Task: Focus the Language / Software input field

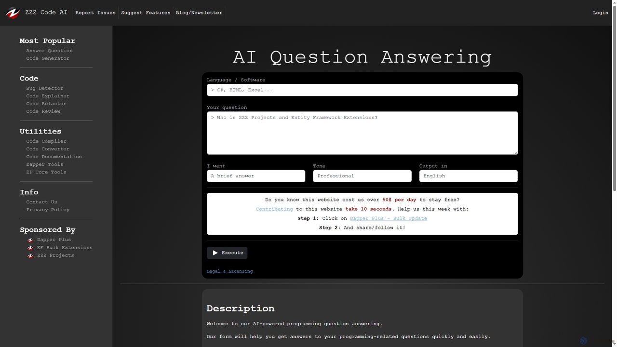Action: 362,90
